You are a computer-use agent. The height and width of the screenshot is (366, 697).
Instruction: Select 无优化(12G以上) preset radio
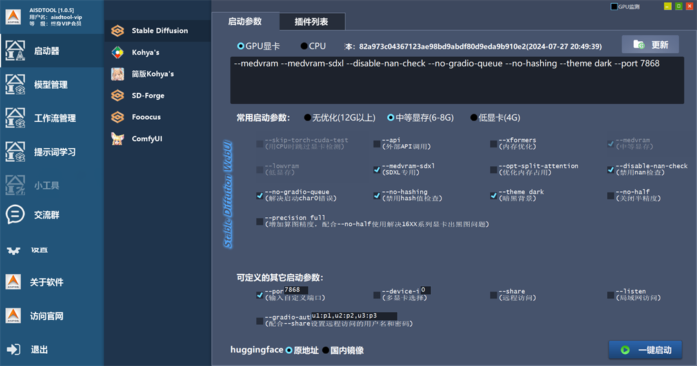pos(307,117)
